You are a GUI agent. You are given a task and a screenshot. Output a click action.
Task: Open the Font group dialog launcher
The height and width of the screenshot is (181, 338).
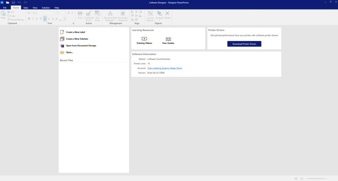click(73, 23)
